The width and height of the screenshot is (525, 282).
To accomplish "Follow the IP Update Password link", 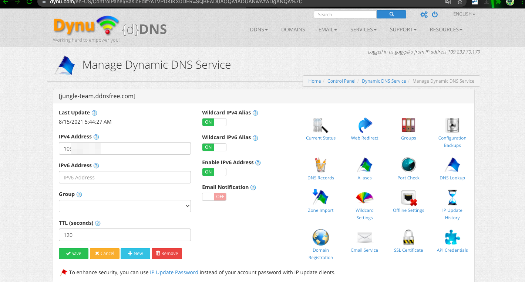I will (174, 272).
